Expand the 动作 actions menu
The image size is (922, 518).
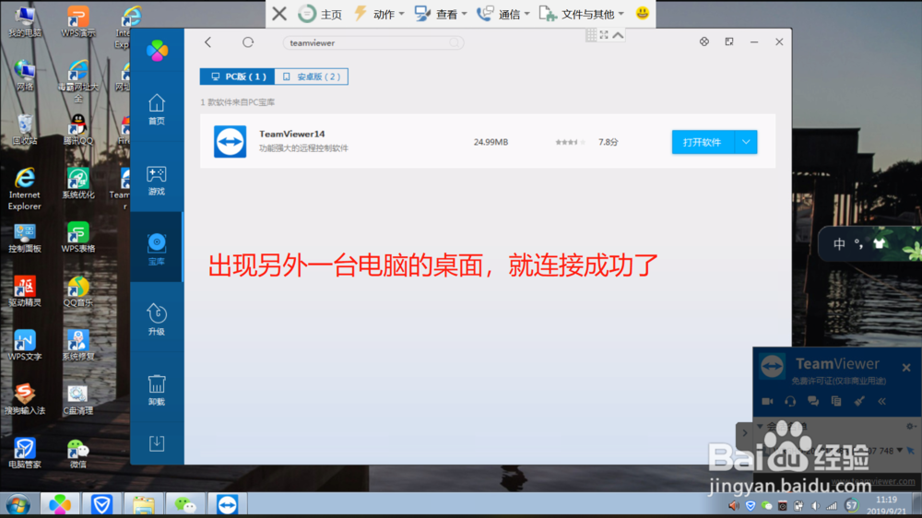pos(379,14)
